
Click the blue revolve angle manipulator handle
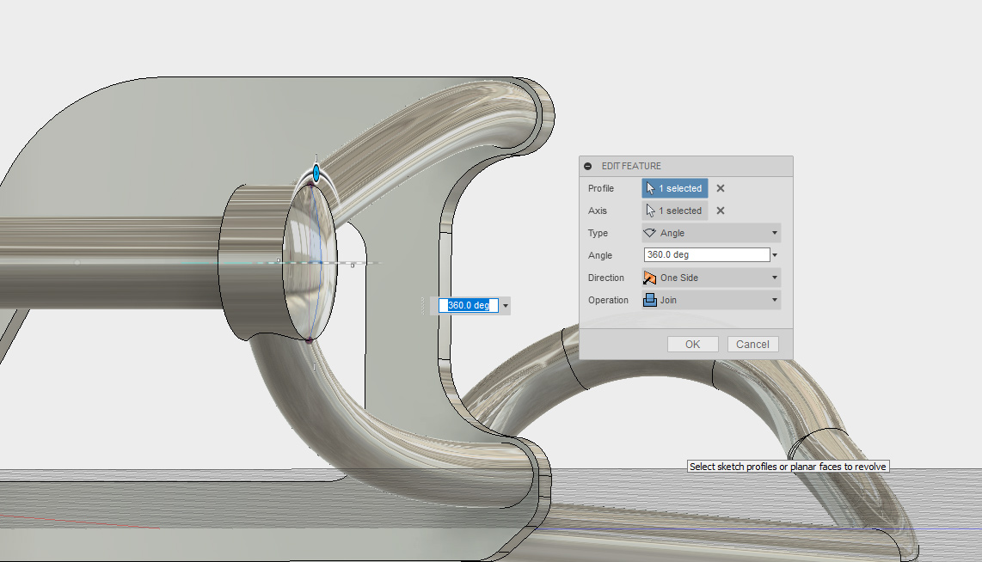[x=316, y=174]
